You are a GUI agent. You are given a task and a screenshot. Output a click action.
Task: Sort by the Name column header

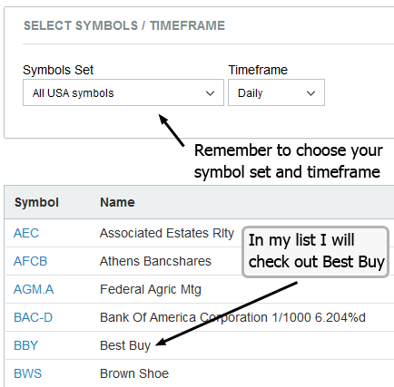[x=117, y=202]
